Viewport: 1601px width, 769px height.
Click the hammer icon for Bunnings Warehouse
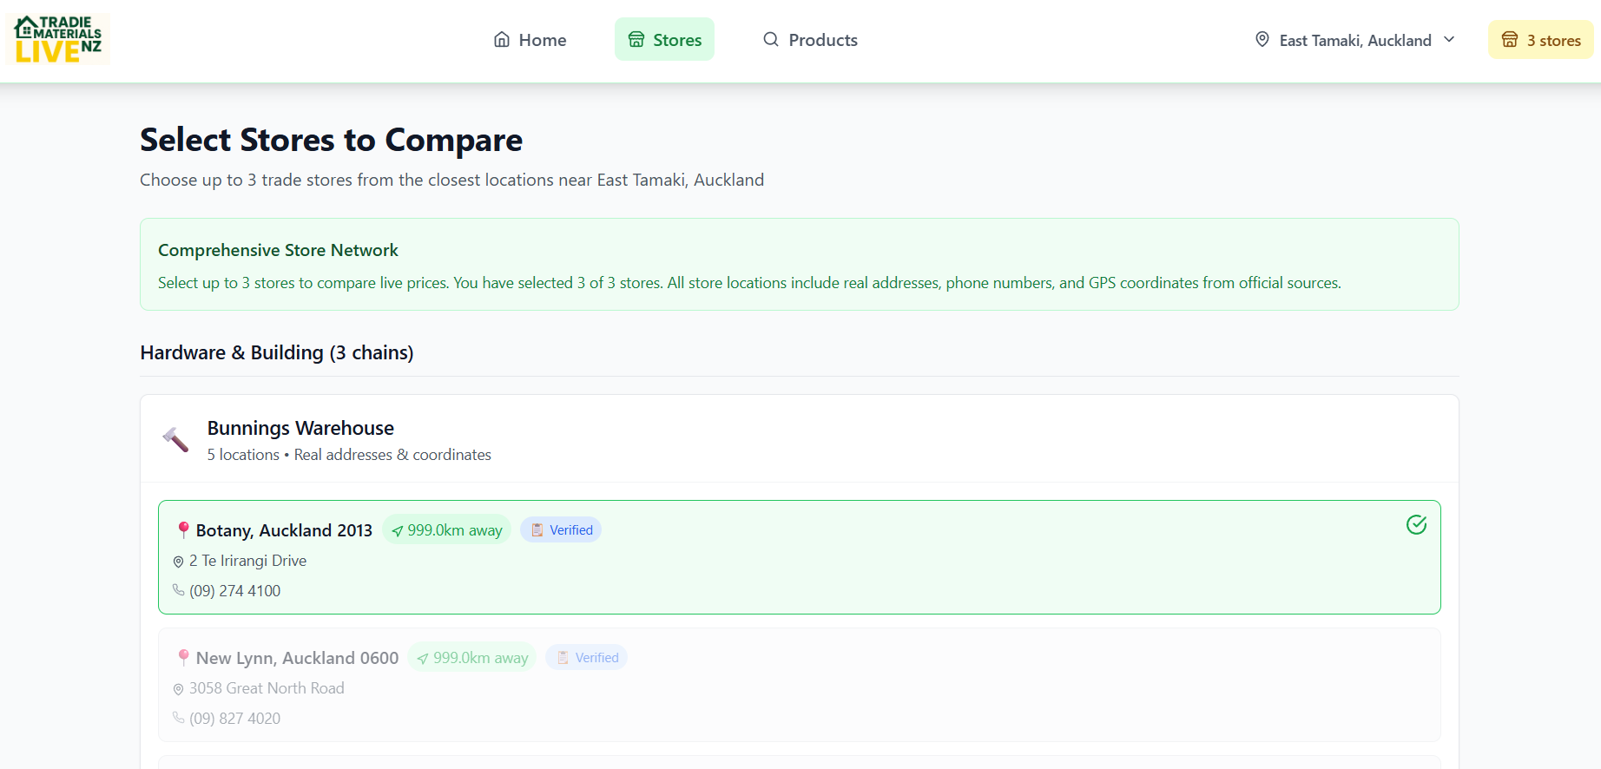click(175, 440)
